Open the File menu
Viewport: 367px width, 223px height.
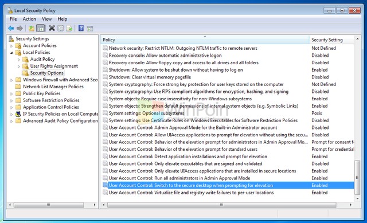click(13, 19)
